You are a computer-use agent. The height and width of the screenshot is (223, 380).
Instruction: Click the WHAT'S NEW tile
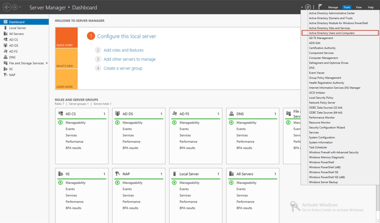(x=67, y=59)
